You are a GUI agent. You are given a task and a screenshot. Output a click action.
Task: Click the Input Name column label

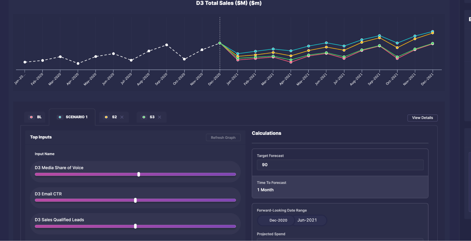coord(45,154)
